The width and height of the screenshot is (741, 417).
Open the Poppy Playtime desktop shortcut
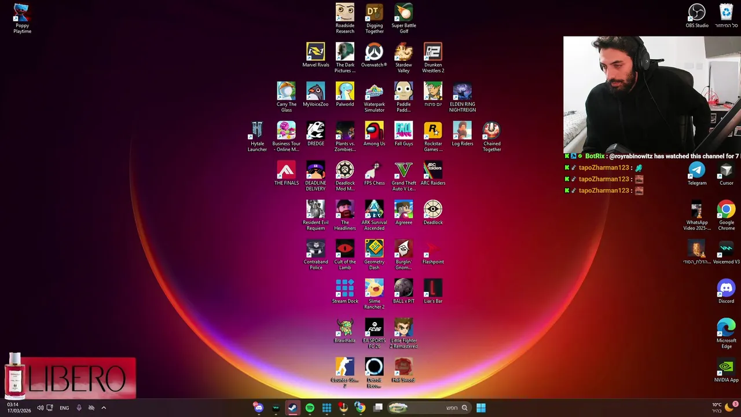click(22, 19)
